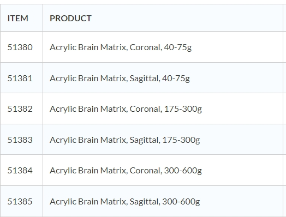286x217 pixels.
Task: Open Acrylic Brain Matrix, Coronal, 175-300g
Action: click(126, 109)
